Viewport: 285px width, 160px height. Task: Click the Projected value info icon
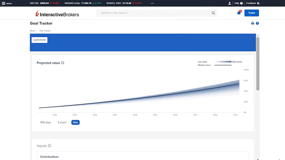click(63, 63)
